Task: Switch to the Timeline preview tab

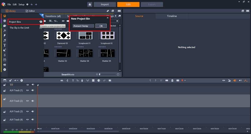Action: 172,16
